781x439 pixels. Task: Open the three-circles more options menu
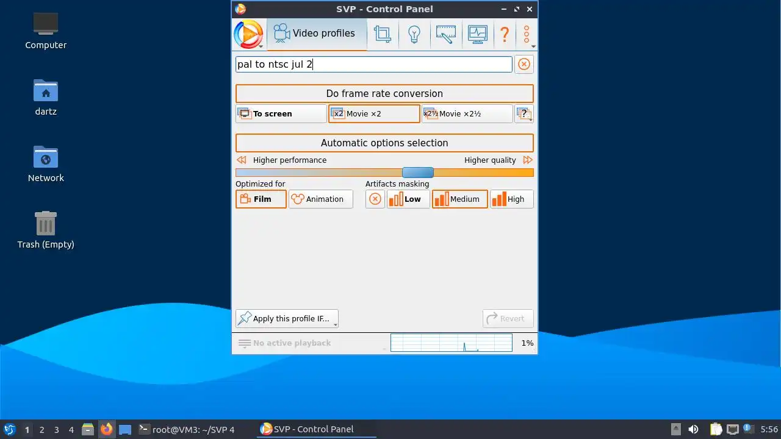click(x=527, y=34)
